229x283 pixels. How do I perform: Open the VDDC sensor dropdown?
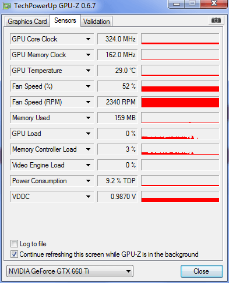pyautogui.click(x=88, y=197)
